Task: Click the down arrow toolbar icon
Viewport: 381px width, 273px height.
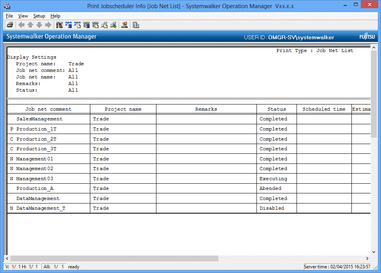Action: [x=39, y=25]
